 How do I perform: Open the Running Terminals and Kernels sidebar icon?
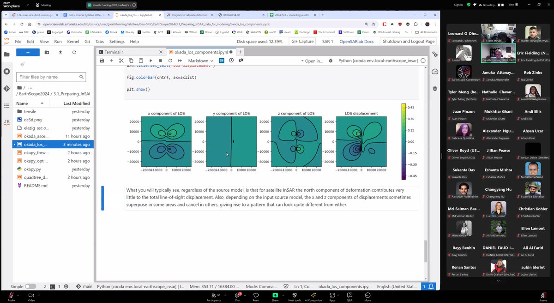6,71
